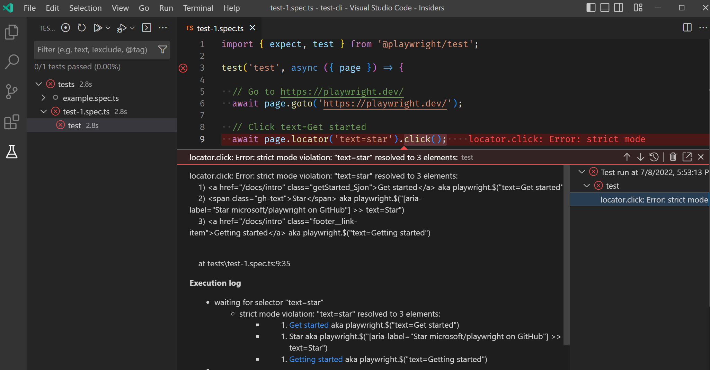Open the Terminal menu

[x=198, y=8]
